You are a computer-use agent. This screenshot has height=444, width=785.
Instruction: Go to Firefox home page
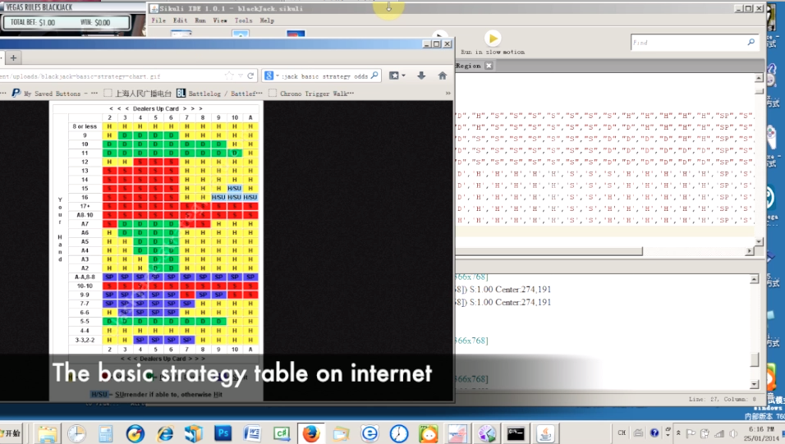tap(442, 76)
